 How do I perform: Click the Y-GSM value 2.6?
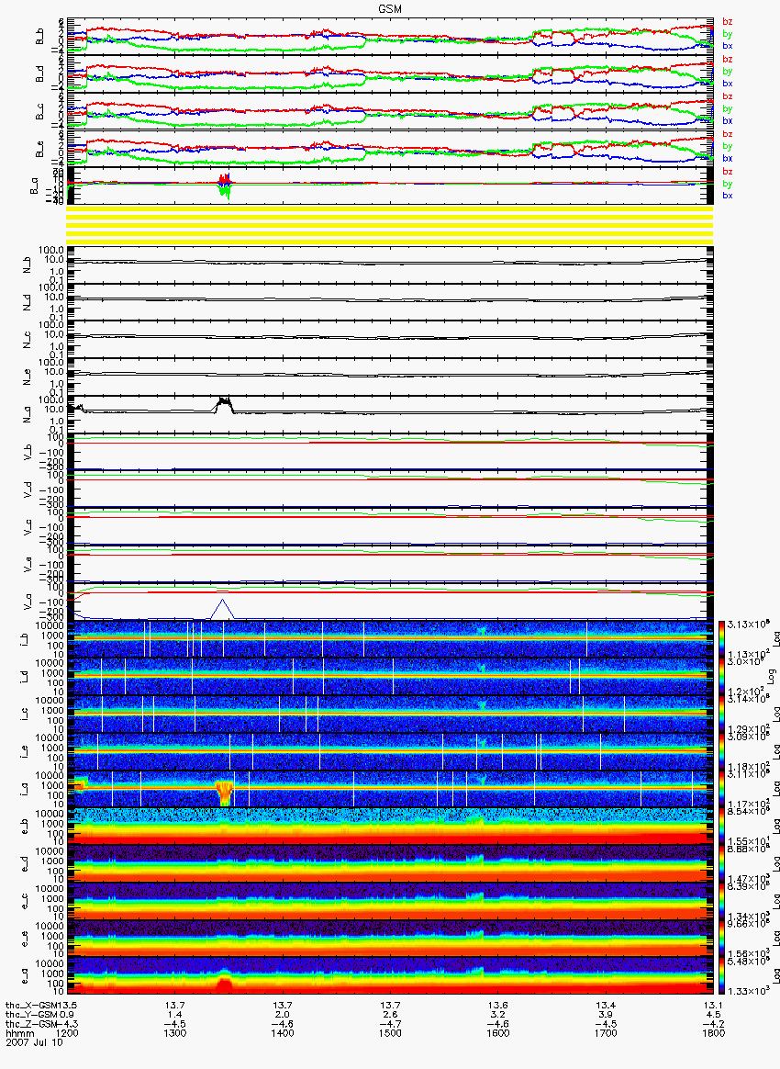390,1015
